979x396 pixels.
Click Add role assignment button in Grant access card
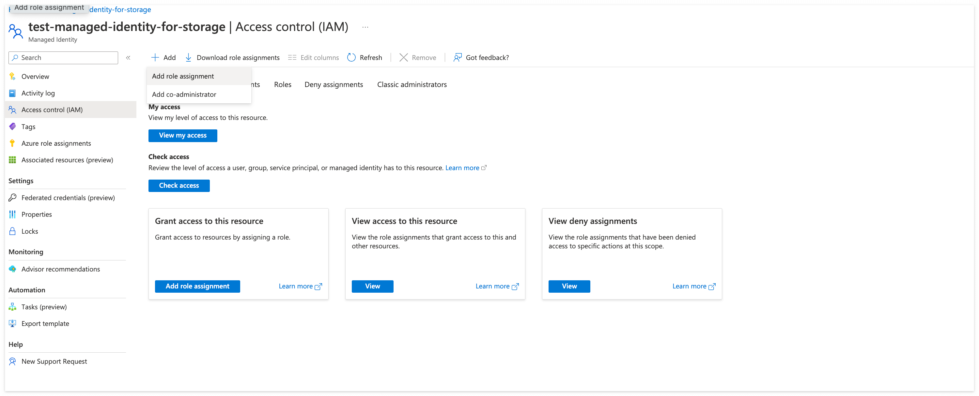click(198, 286)
